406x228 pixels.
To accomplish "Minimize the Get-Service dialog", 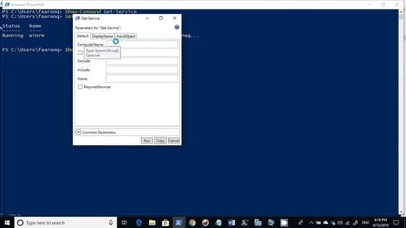I will pyautogui.click(x=148, y=18).
